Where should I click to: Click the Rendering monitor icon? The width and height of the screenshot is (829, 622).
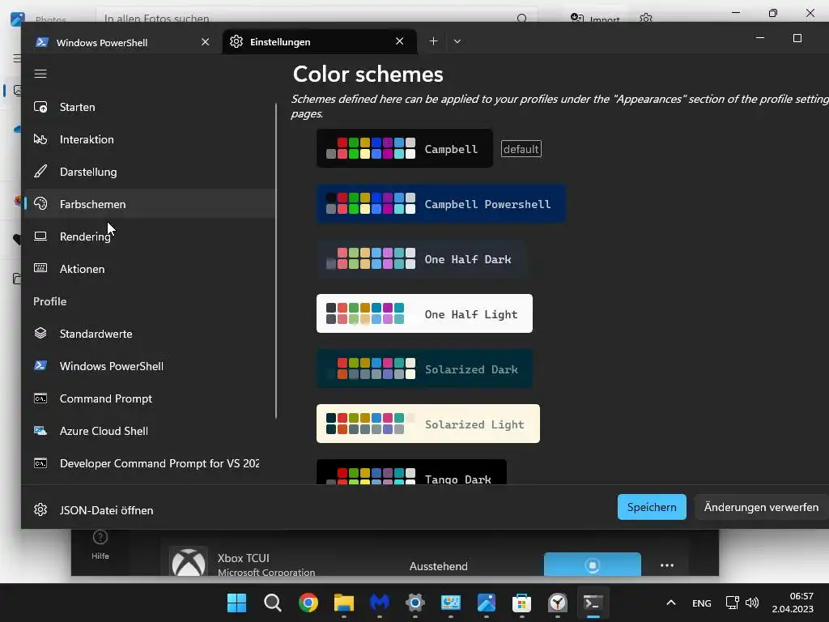click(40, 236)
